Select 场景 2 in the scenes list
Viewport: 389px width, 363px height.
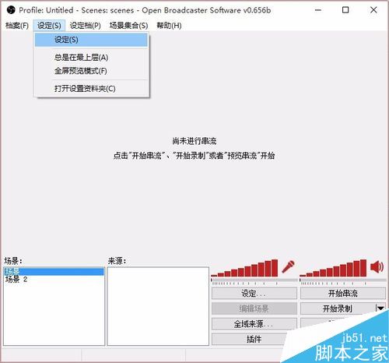(54, 280)
